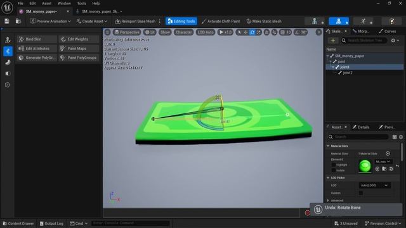The height and width of the screenshot is (228, 406).
Task: Collapse the joint bone expander
Action: 331,61
